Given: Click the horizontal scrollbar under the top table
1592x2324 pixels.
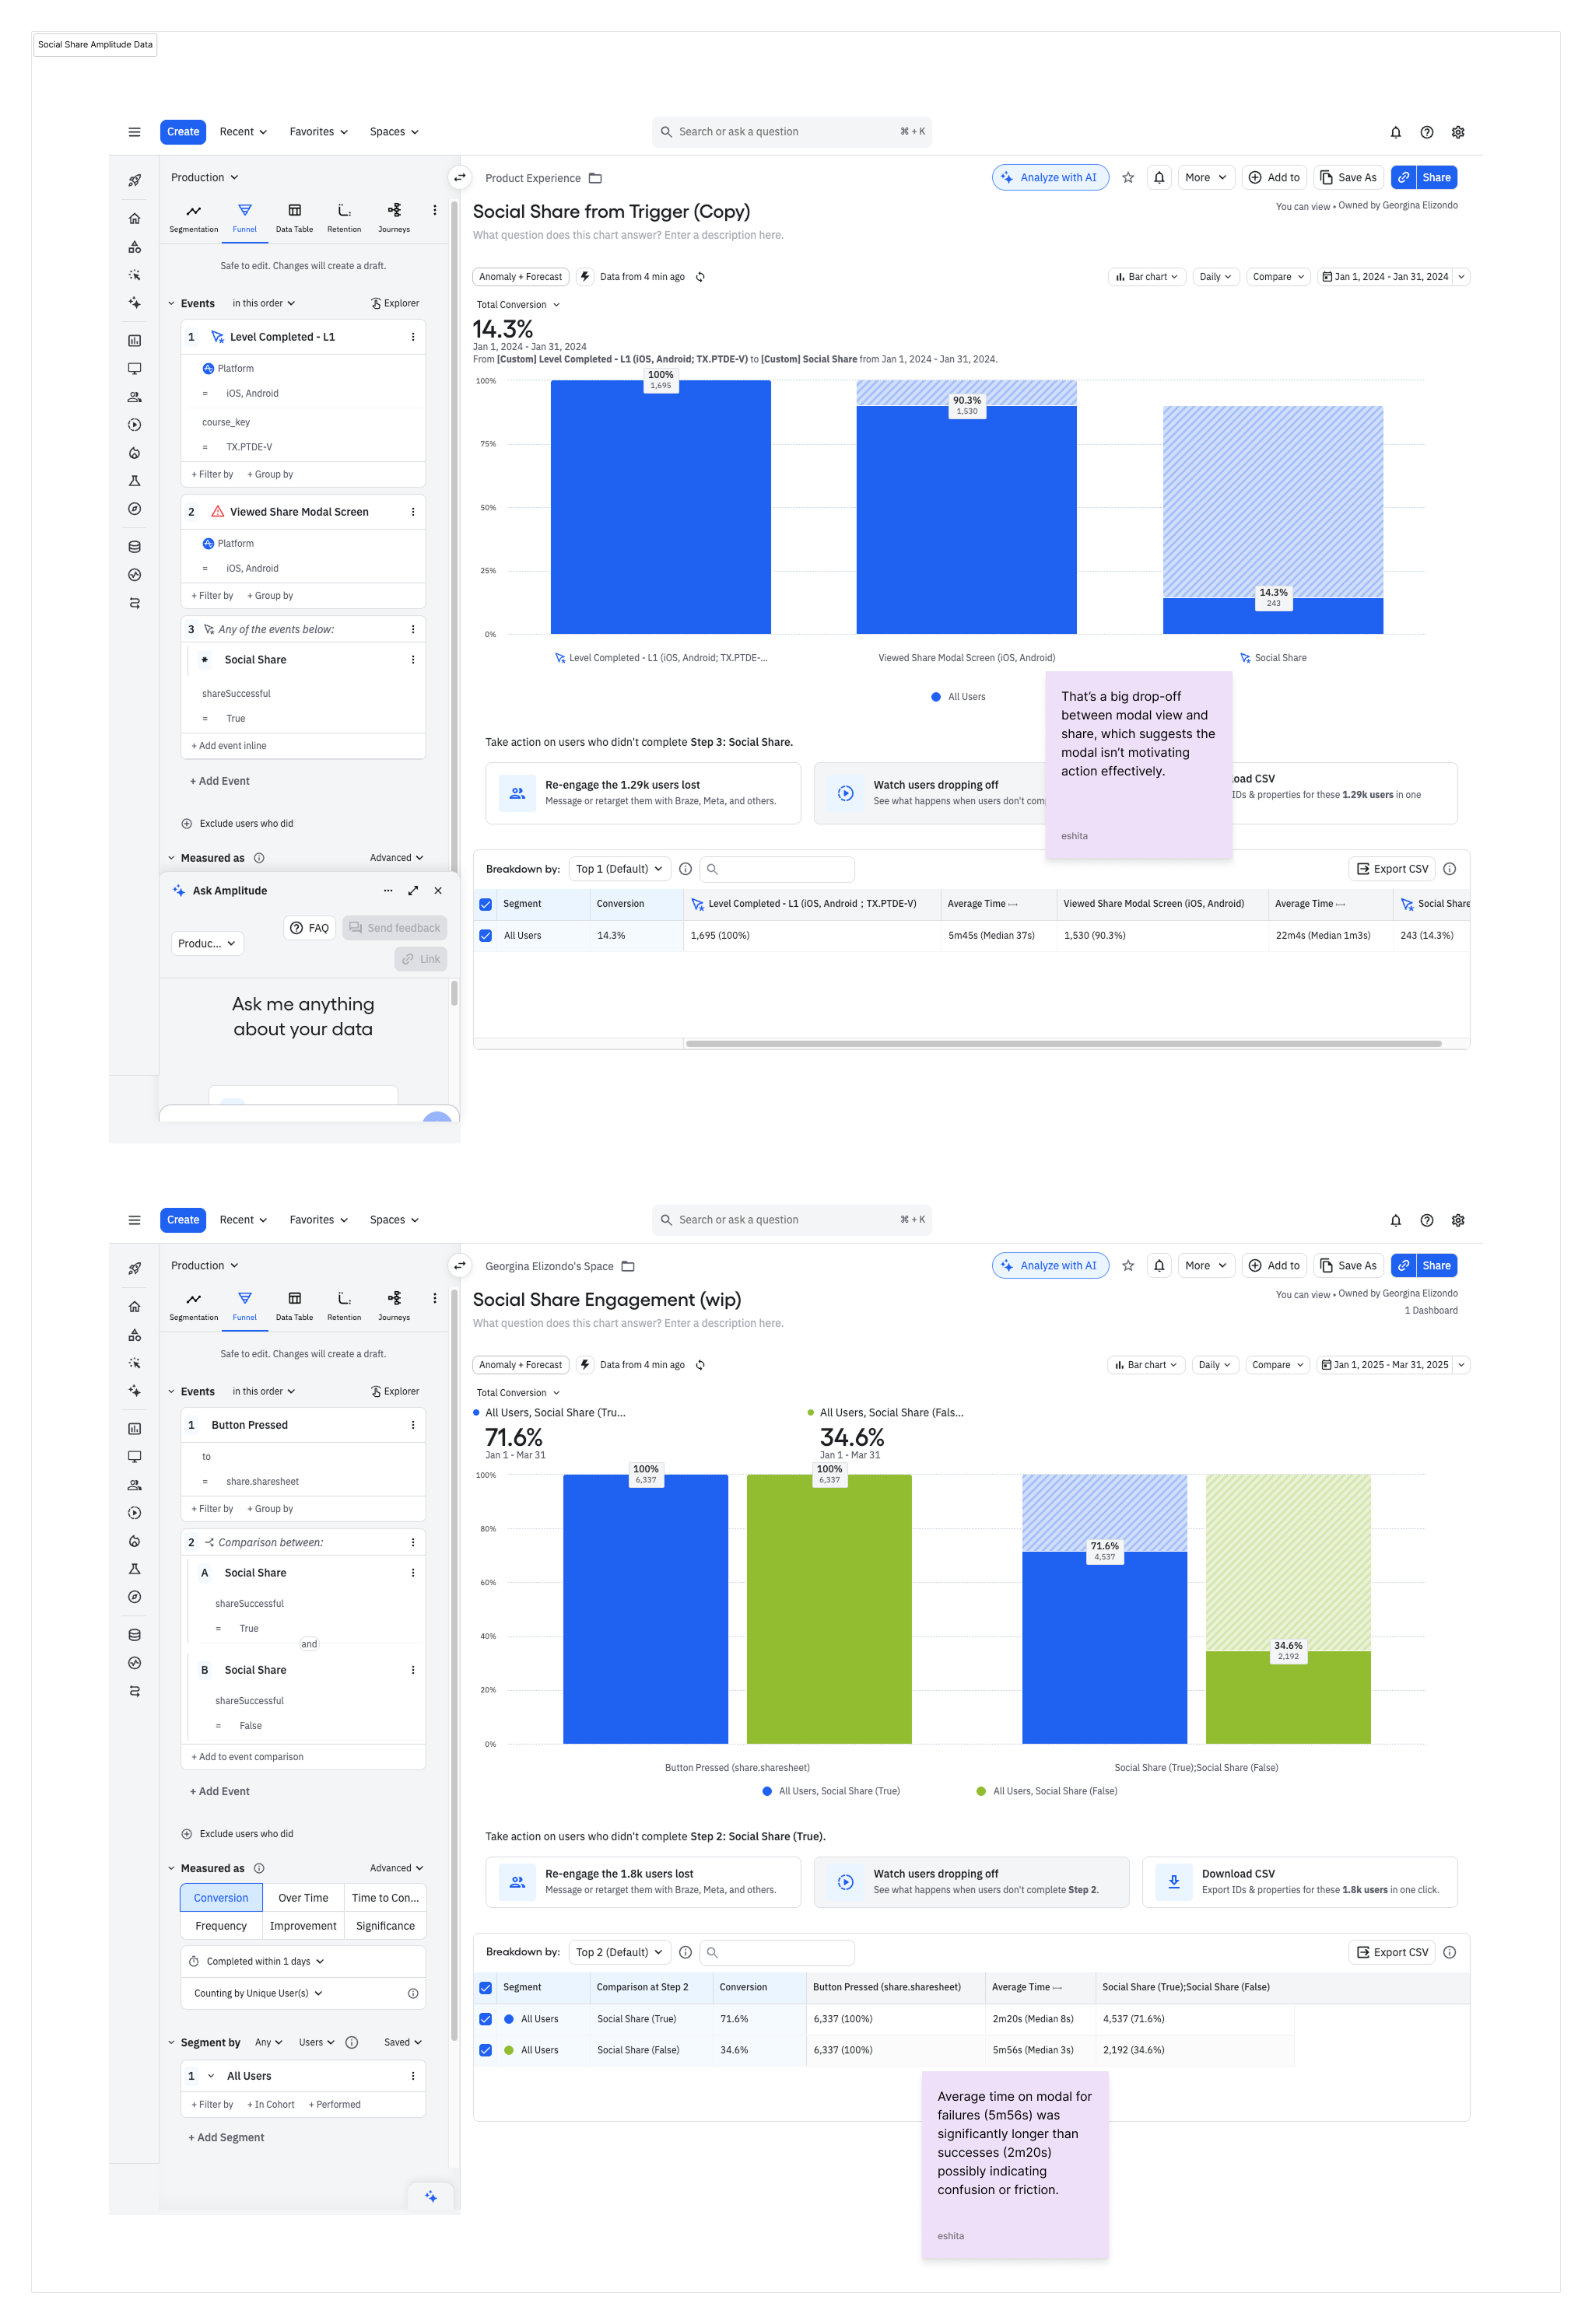Looking at the screenshot, I should (1063, 1044).
